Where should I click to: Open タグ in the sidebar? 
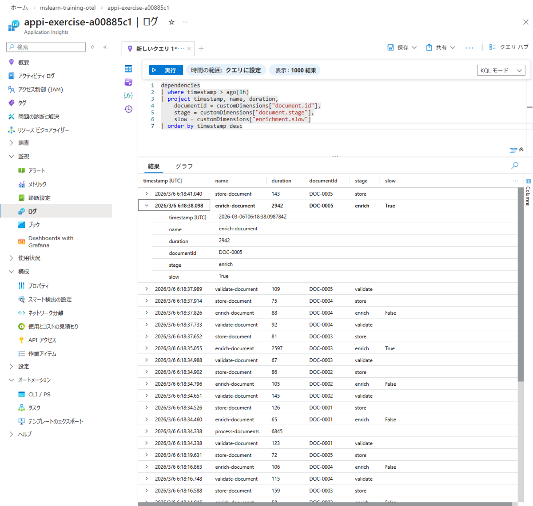[x=22, y=103]
